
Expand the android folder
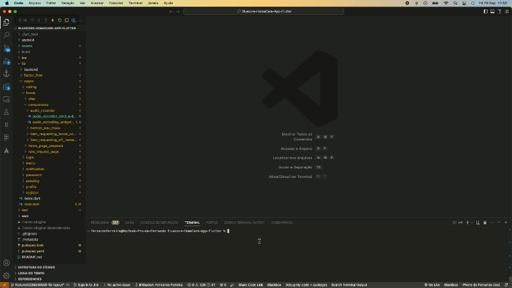click(x=28, y=40)
